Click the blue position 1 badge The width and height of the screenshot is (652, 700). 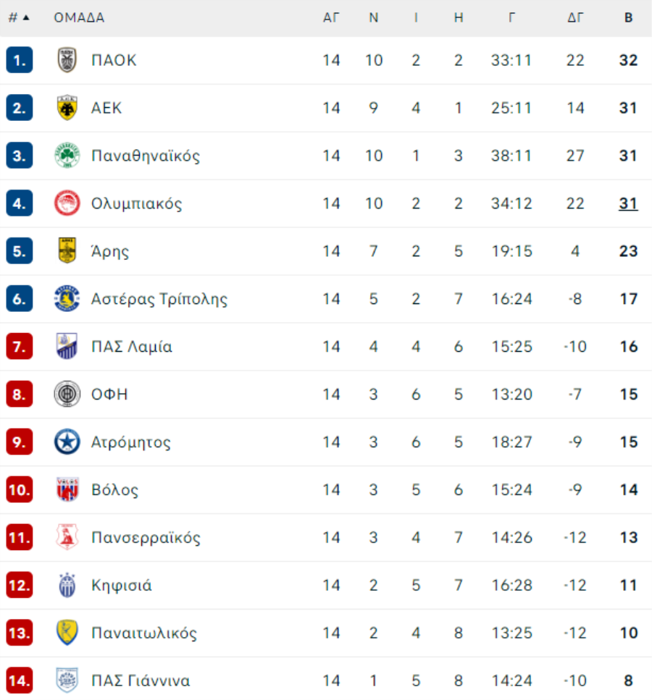(x=20, y=60)
